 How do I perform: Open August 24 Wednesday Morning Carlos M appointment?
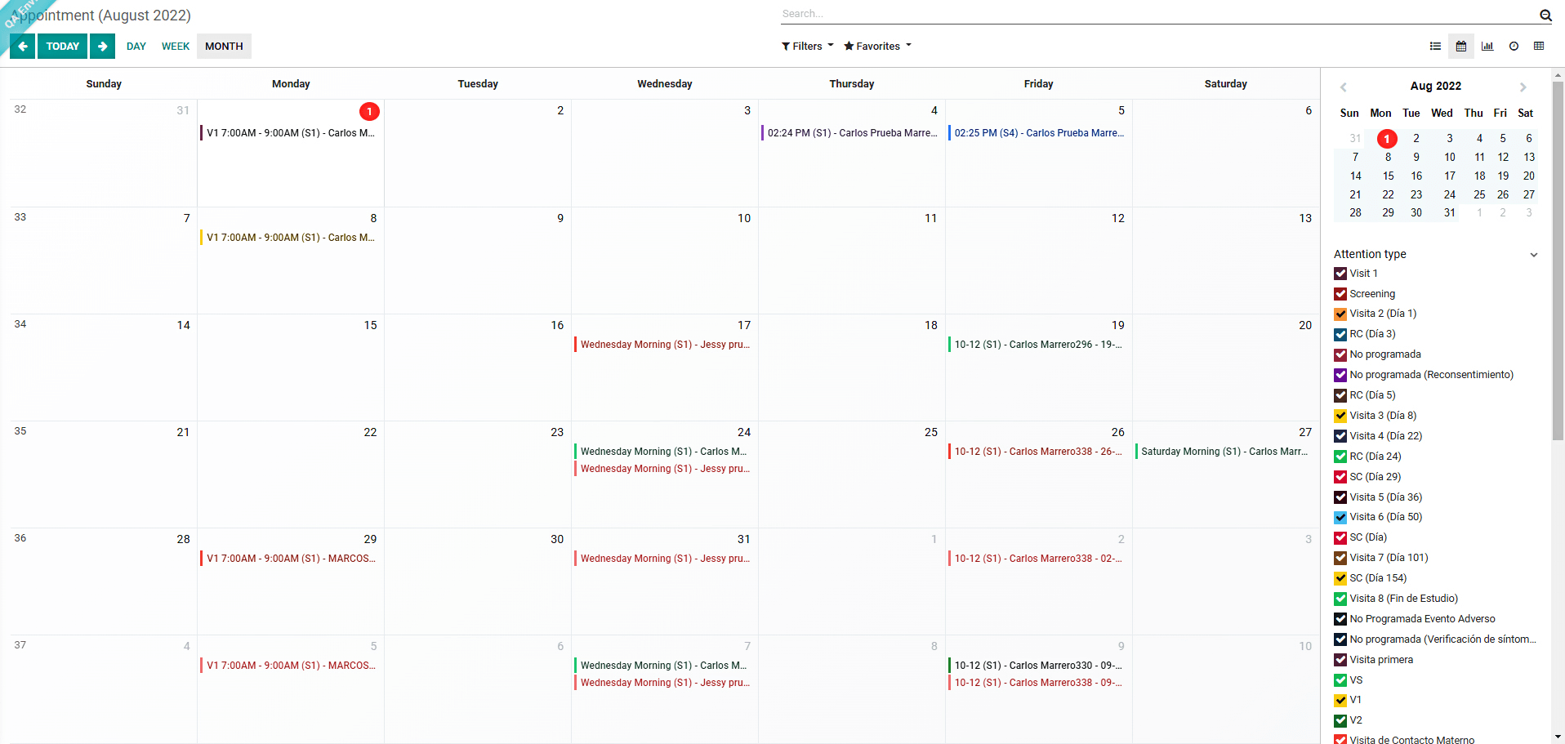tap(664, 452)
